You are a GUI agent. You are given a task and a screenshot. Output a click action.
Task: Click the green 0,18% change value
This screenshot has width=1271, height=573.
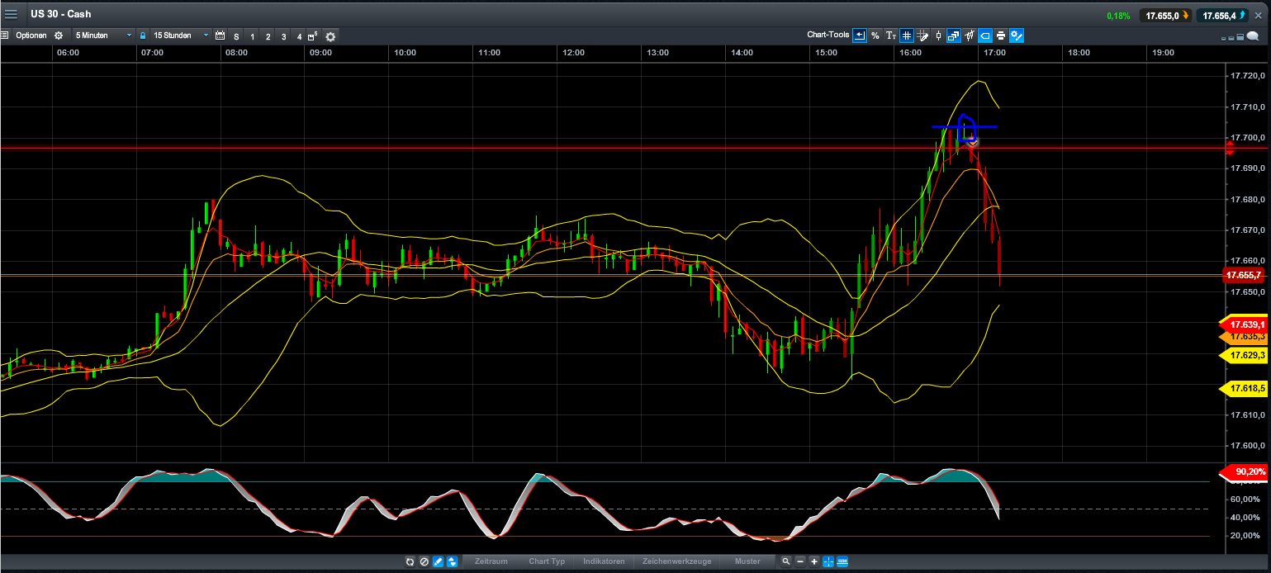1118,16
